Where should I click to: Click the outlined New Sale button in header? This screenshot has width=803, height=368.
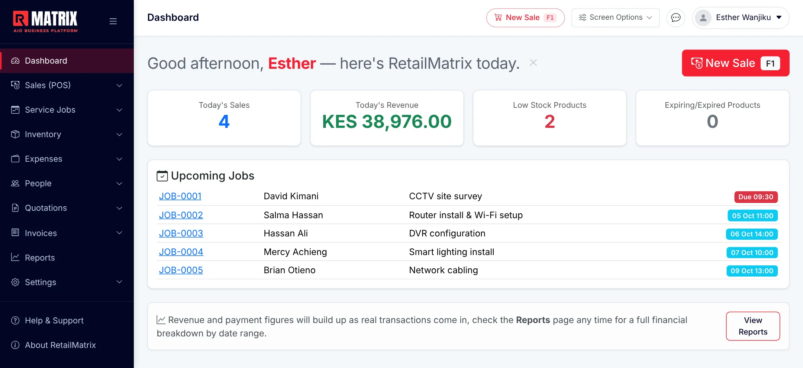tap(525, 17)
